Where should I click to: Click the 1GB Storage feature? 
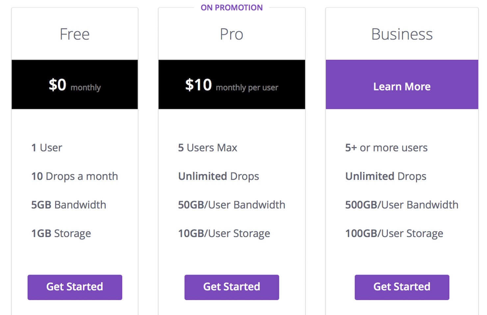[61, 234]
